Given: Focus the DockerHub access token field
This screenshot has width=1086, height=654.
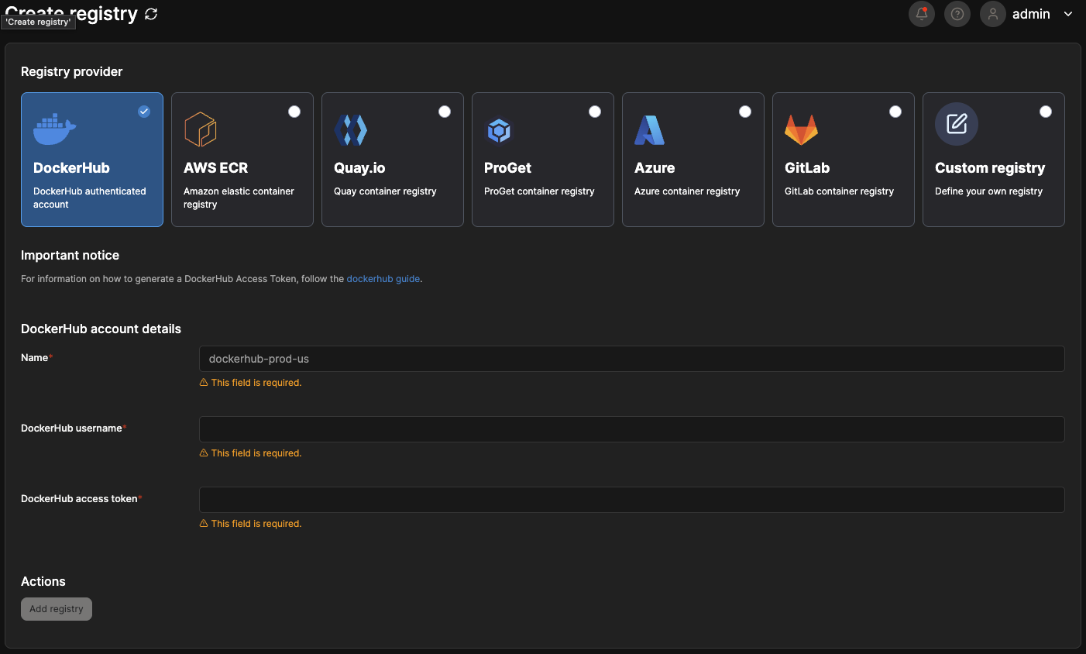Looking at the screenshot, I should pos(632,500).
